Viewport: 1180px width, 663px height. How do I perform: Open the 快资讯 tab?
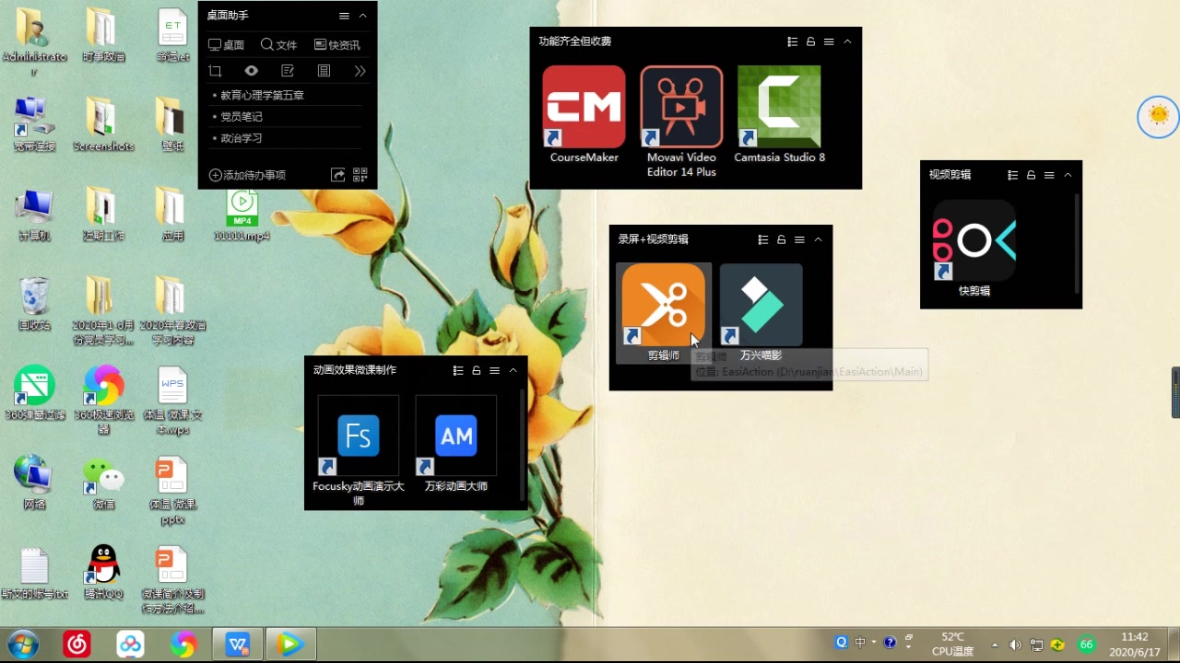coord(336,44)
